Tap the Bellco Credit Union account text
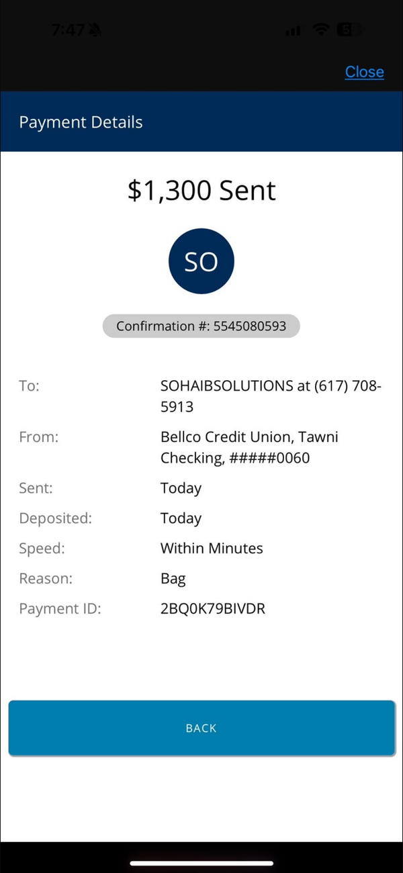Viewport: 403px width, 873px height. (x=249, y=447)
